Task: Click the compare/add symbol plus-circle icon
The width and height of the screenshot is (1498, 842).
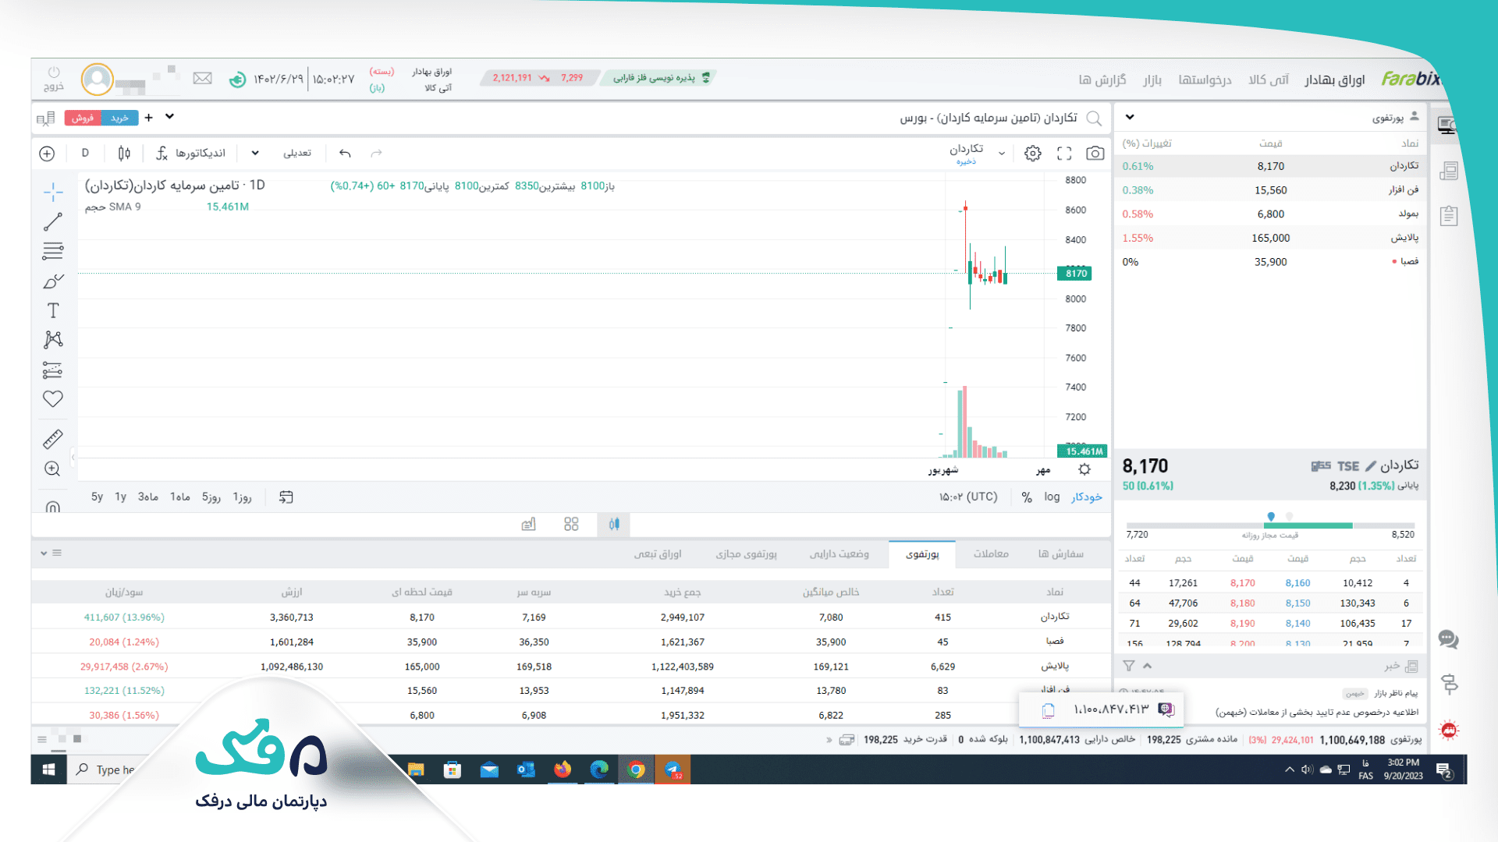Action: (x=47, y=154)
